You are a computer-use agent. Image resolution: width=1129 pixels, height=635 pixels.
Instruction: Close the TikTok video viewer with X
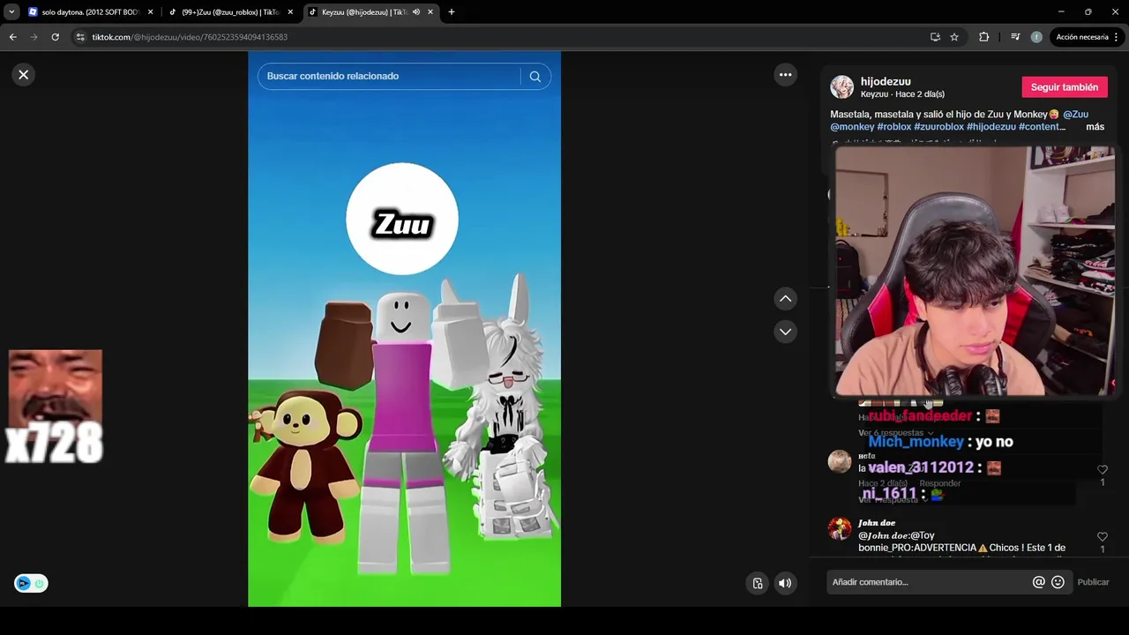point(24,75)
